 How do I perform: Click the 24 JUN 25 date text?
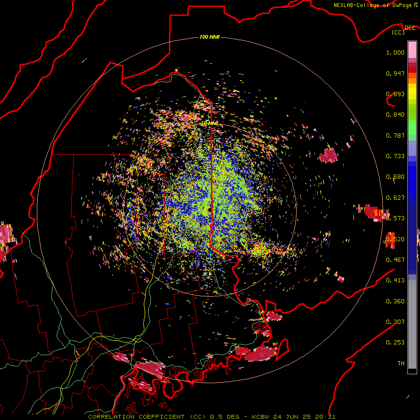(292, 417)
